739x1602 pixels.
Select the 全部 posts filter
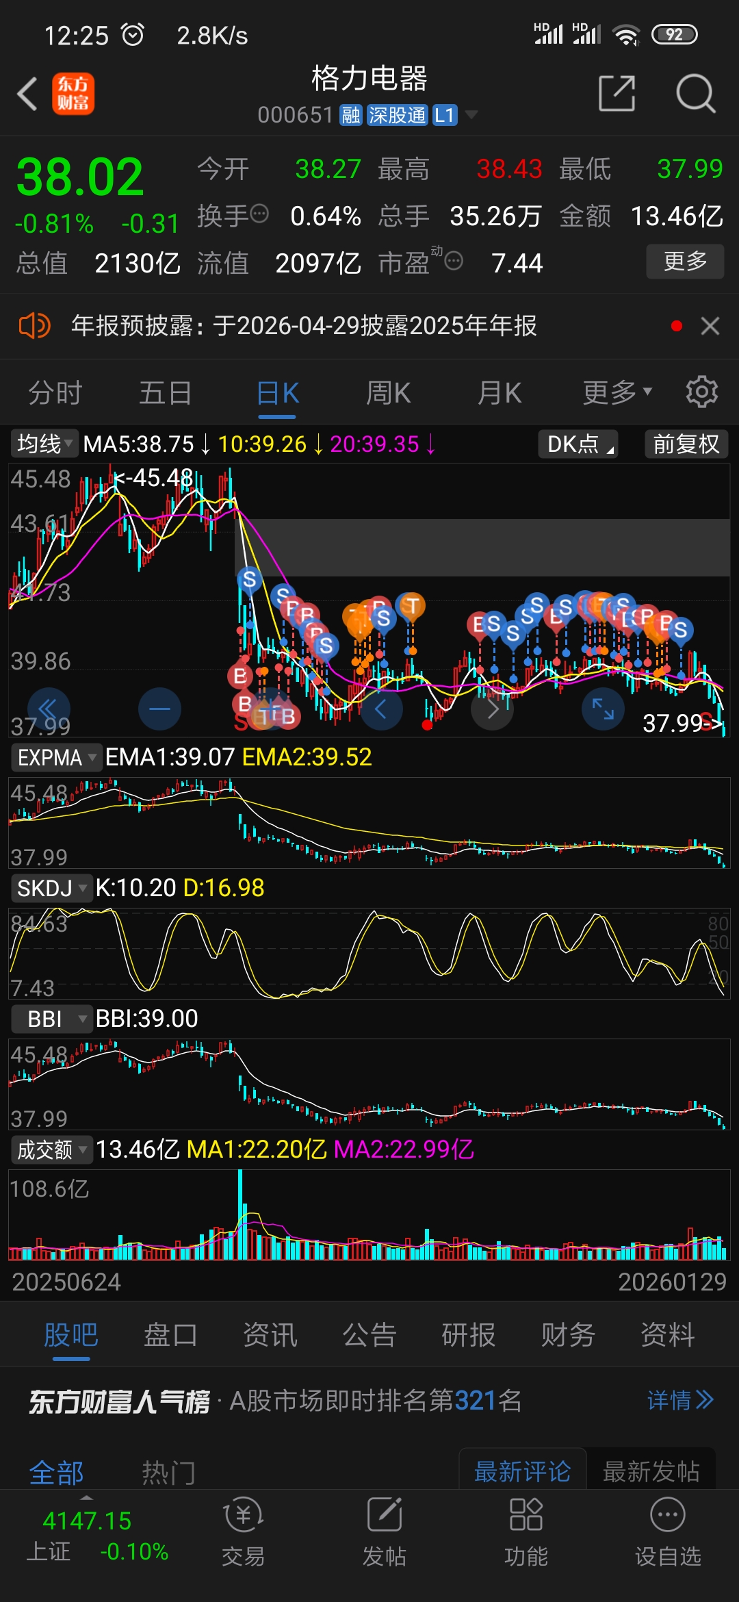click(x=56, y=1472)
